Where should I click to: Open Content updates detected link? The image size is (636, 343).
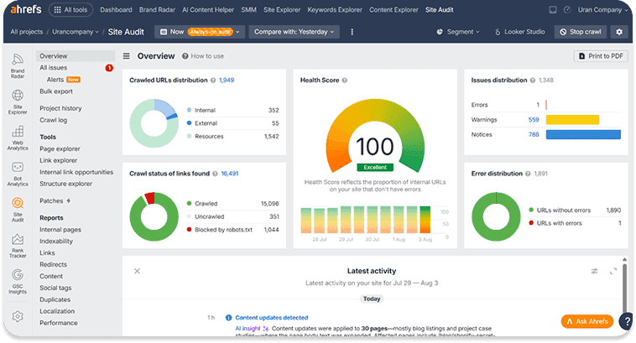pos(271,318)
